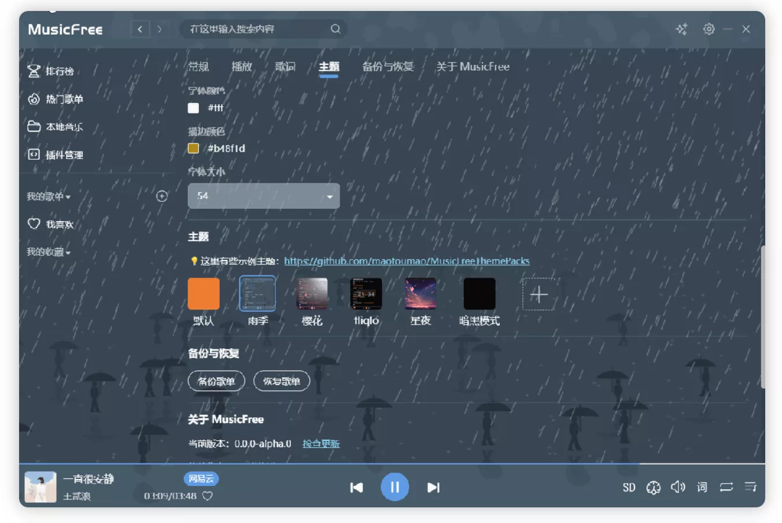The image size is (782, 523).
Task: Select the 星夜 theme thumbnail
Action: pos(420,294)
